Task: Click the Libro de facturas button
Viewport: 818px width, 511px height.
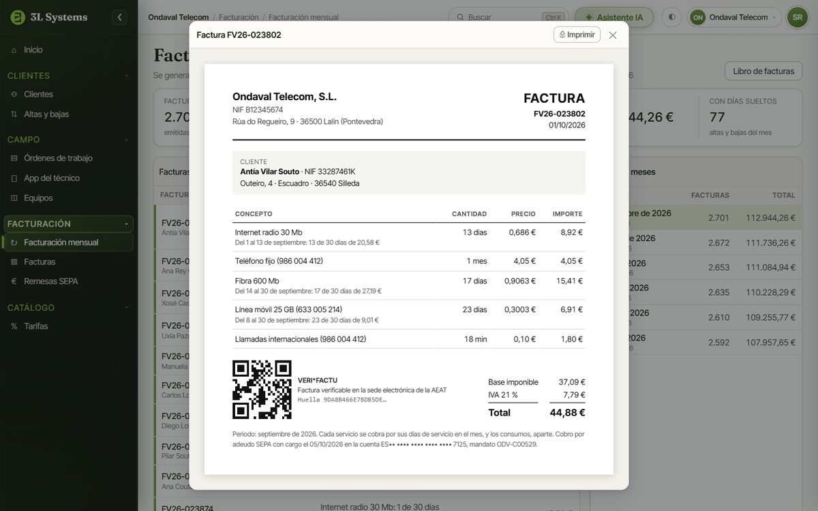Action: tap(763, 71)
